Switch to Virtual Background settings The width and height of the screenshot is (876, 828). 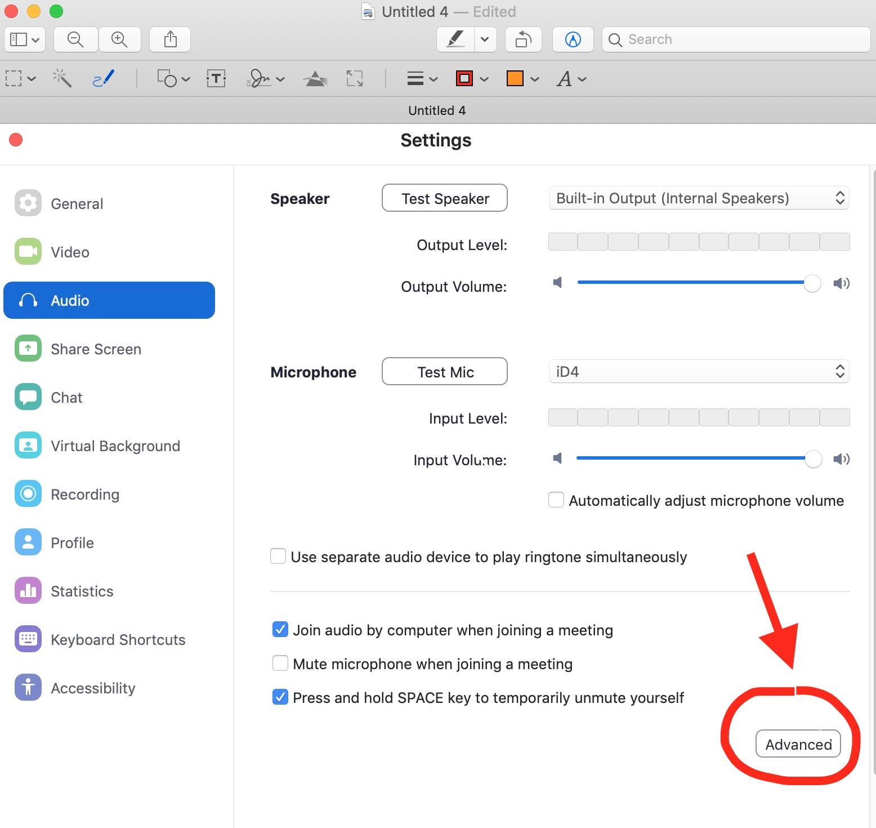(x=115, y=446)
